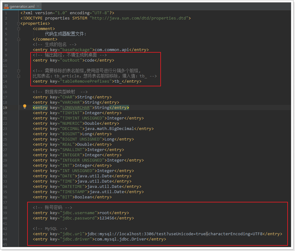Collapse the properties element fold marker
Image resolution: width=295 pixels, height=251 pixels.
click(x=19, y=24)
